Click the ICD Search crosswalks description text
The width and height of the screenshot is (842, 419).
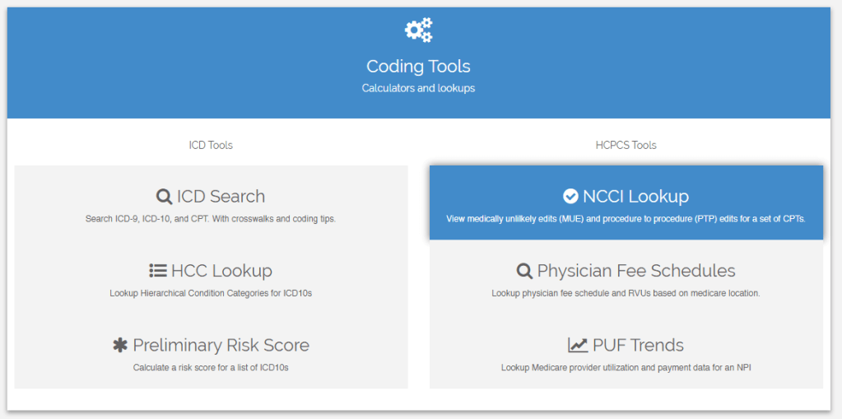pyautogui.click(x=211, y=219)
